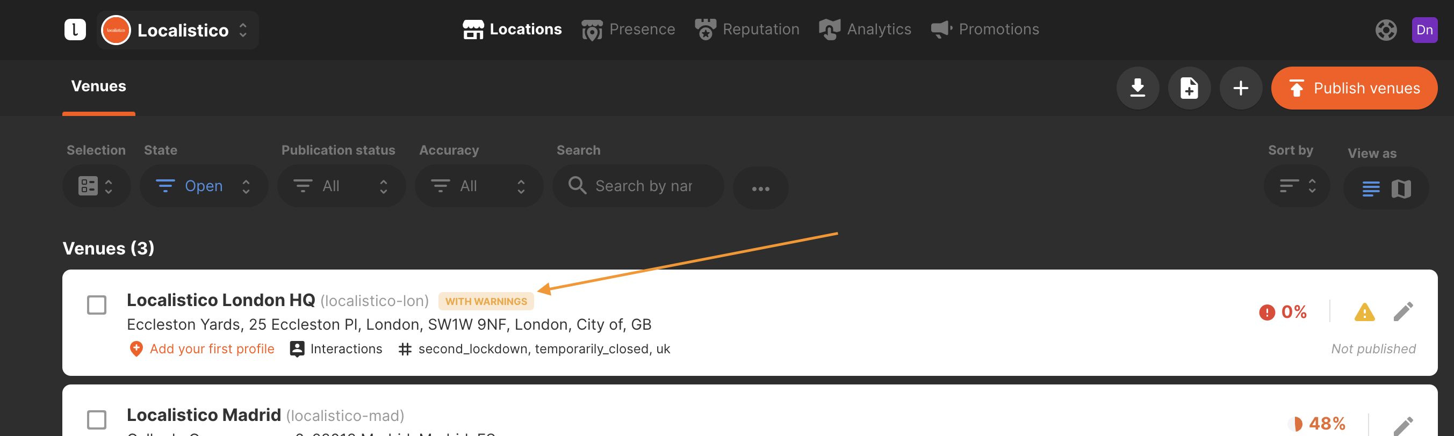Click the yellow warning triangle for London HQ
Image resolution: width=1454 pixels, height=436 pixels.
[x=1364, y=312]
